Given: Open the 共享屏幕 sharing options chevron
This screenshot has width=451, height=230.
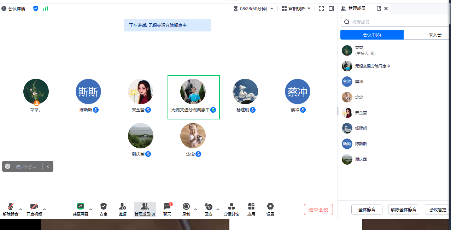Looking at the screenshot, I should 90,209.
